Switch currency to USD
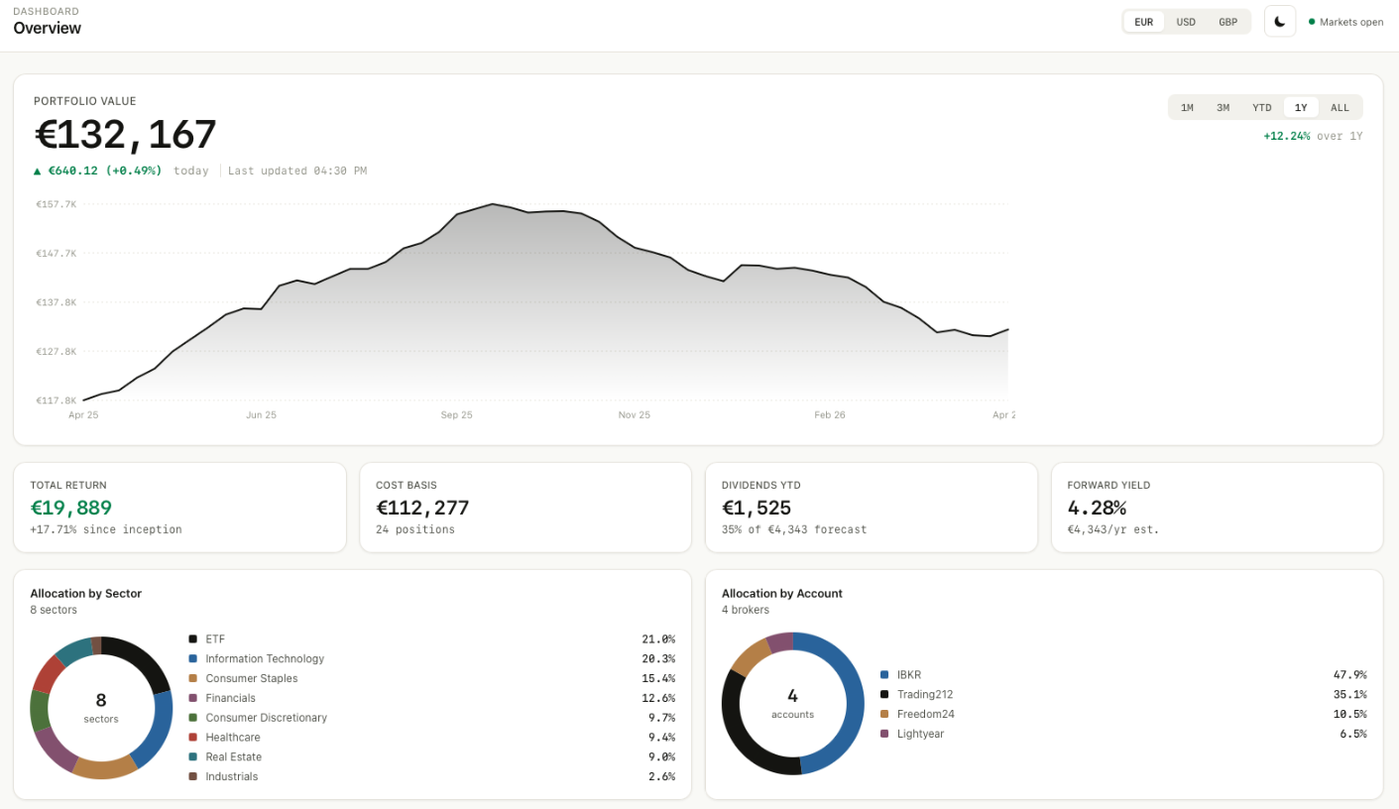Image resolution: width=1399 pixels, height=809 pixels. pyautogui.click(x=1185, y=21)
